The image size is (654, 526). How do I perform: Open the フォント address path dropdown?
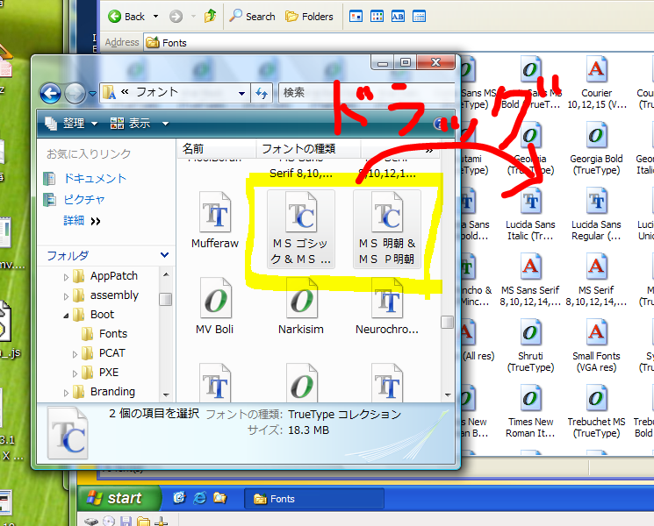point(241,93)
